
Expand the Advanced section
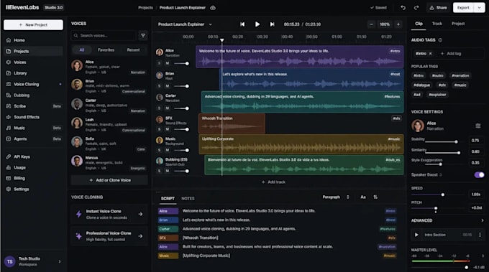(482, 220)
